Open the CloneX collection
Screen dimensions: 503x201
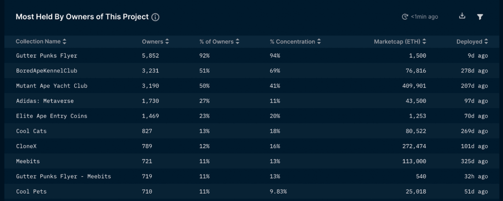click(x=26, y=146)
